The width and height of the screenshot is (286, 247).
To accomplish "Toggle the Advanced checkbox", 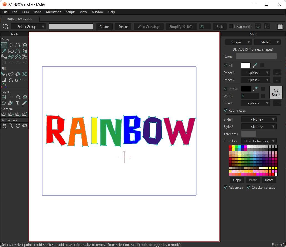I will click(x=226, y=187).
